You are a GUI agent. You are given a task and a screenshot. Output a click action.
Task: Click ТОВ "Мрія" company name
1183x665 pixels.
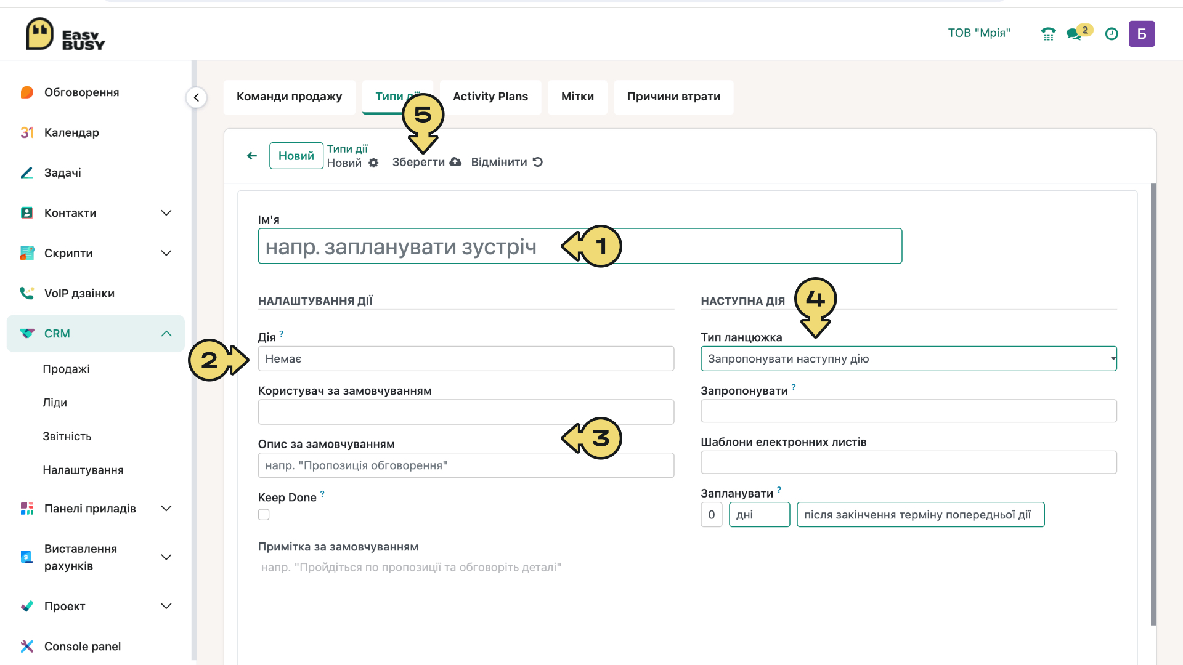tap(979, 33)
